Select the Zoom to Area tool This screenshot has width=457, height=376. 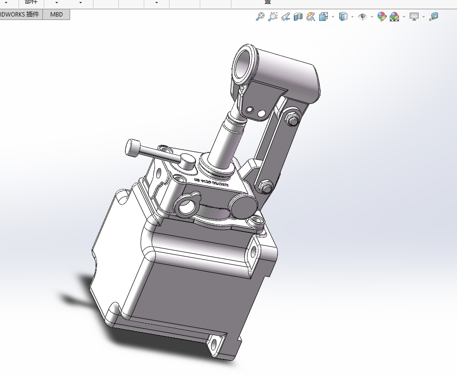[x=273, y=17]
